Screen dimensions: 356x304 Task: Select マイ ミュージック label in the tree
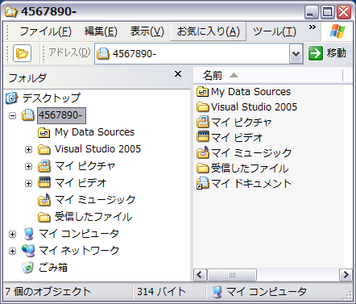point(95,200)
